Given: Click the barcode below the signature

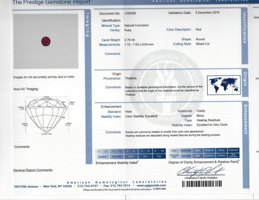Looking at the screenshot, I should click(x=207, y=183).
